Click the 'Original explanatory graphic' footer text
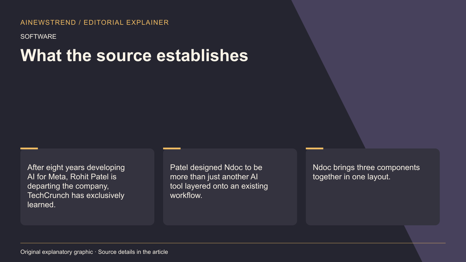 pos(57,252)
